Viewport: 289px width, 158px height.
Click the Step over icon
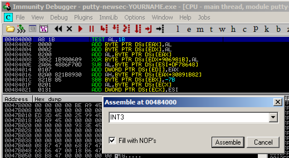pyautogui.click(x=116, y=29)
